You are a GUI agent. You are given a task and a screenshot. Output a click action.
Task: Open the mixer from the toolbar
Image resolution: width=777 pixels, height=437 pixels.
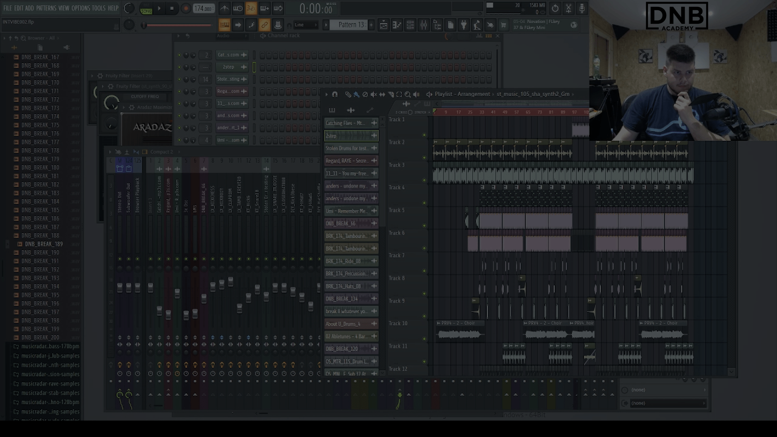(x=424, y=25)
